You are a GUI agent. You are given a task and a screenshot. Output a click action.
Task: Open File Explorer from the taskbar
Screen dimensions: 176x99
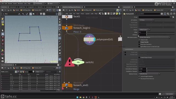point(81,97)
